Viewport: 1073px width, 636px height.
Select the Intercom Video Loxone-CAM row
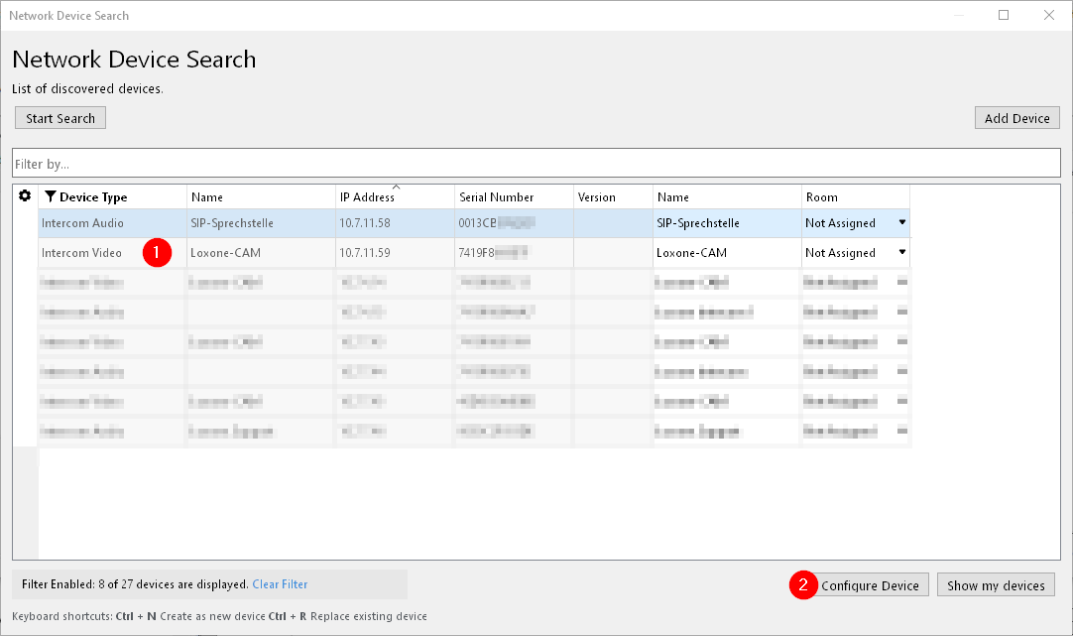81,253
